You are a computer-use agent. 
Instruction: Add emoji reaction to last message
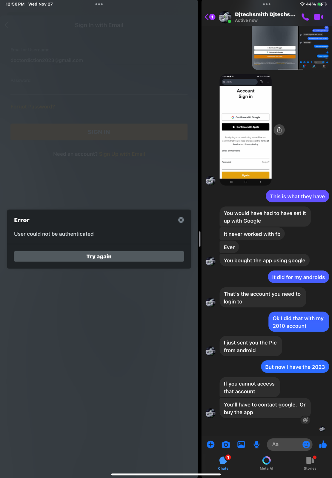(x=305, y=420)
